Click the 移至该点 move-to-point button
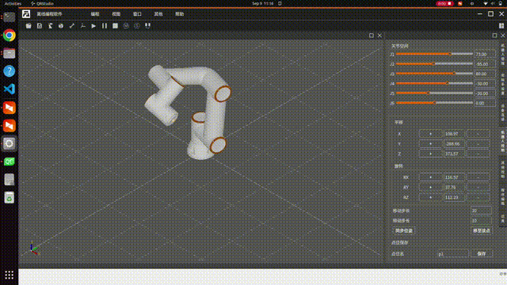507x285 pixels. [x=482, y=230]
